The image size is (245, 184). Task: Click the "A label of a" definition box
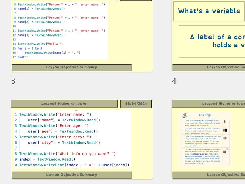(212, 41)
